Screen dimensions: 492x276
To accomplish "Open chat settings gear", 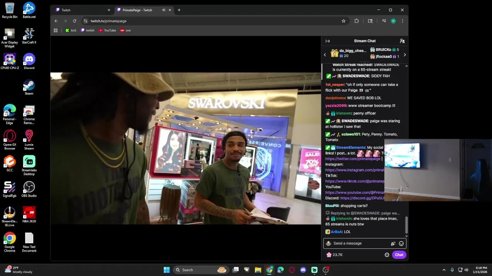I will click(x=387, y=255).
